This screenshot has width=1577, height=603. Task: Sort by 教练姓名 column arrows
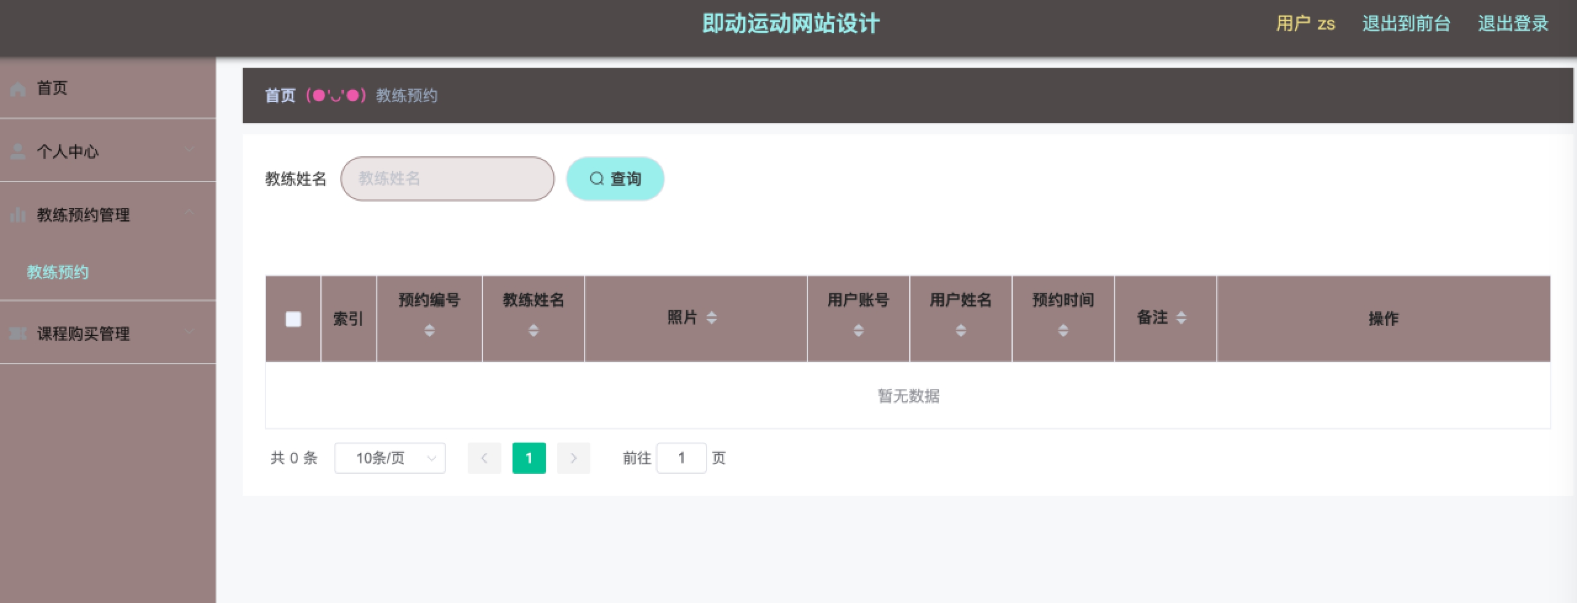(x=533, y=330)
